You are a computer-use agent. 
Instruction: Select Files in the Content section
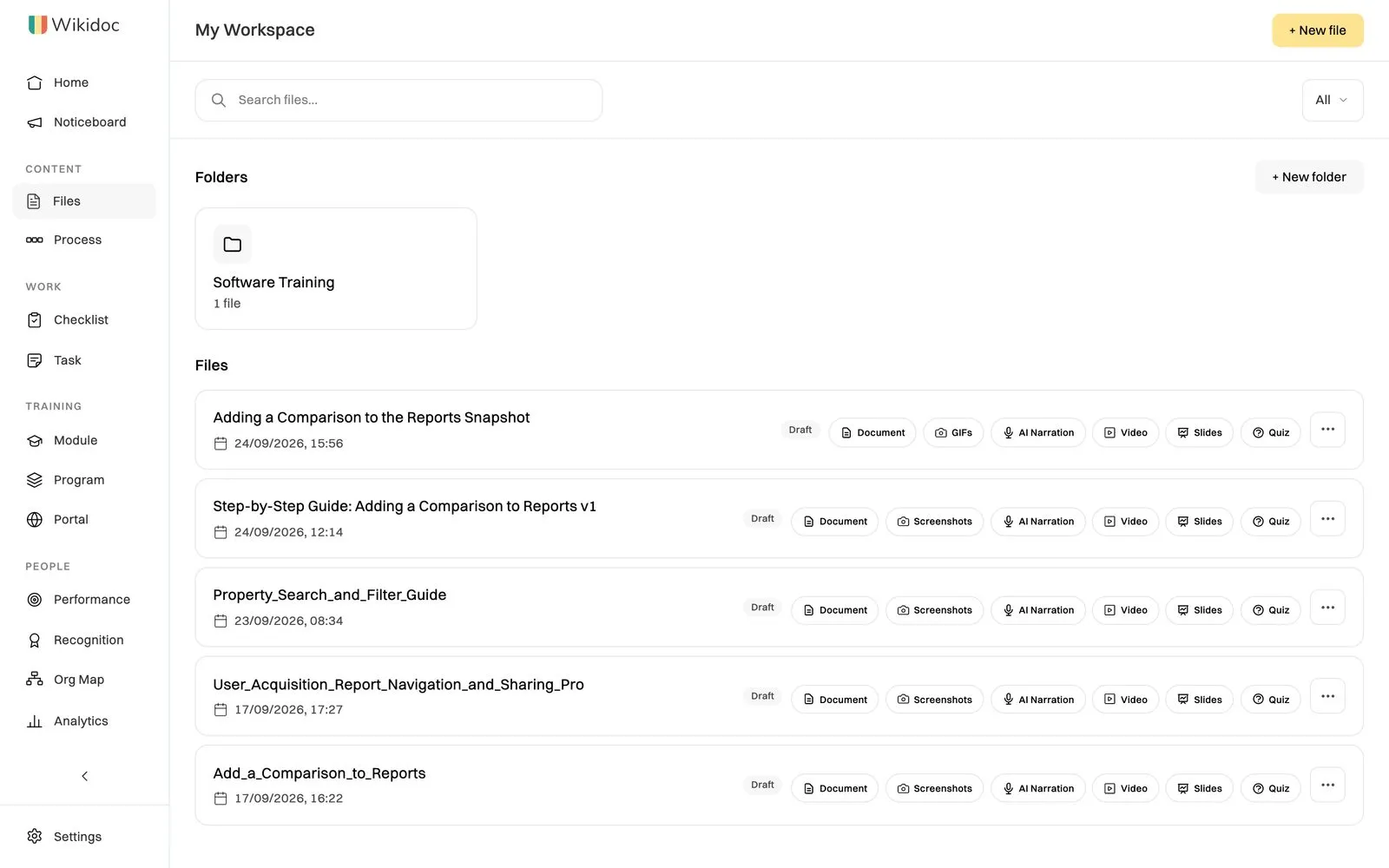(x=84, y=201)
